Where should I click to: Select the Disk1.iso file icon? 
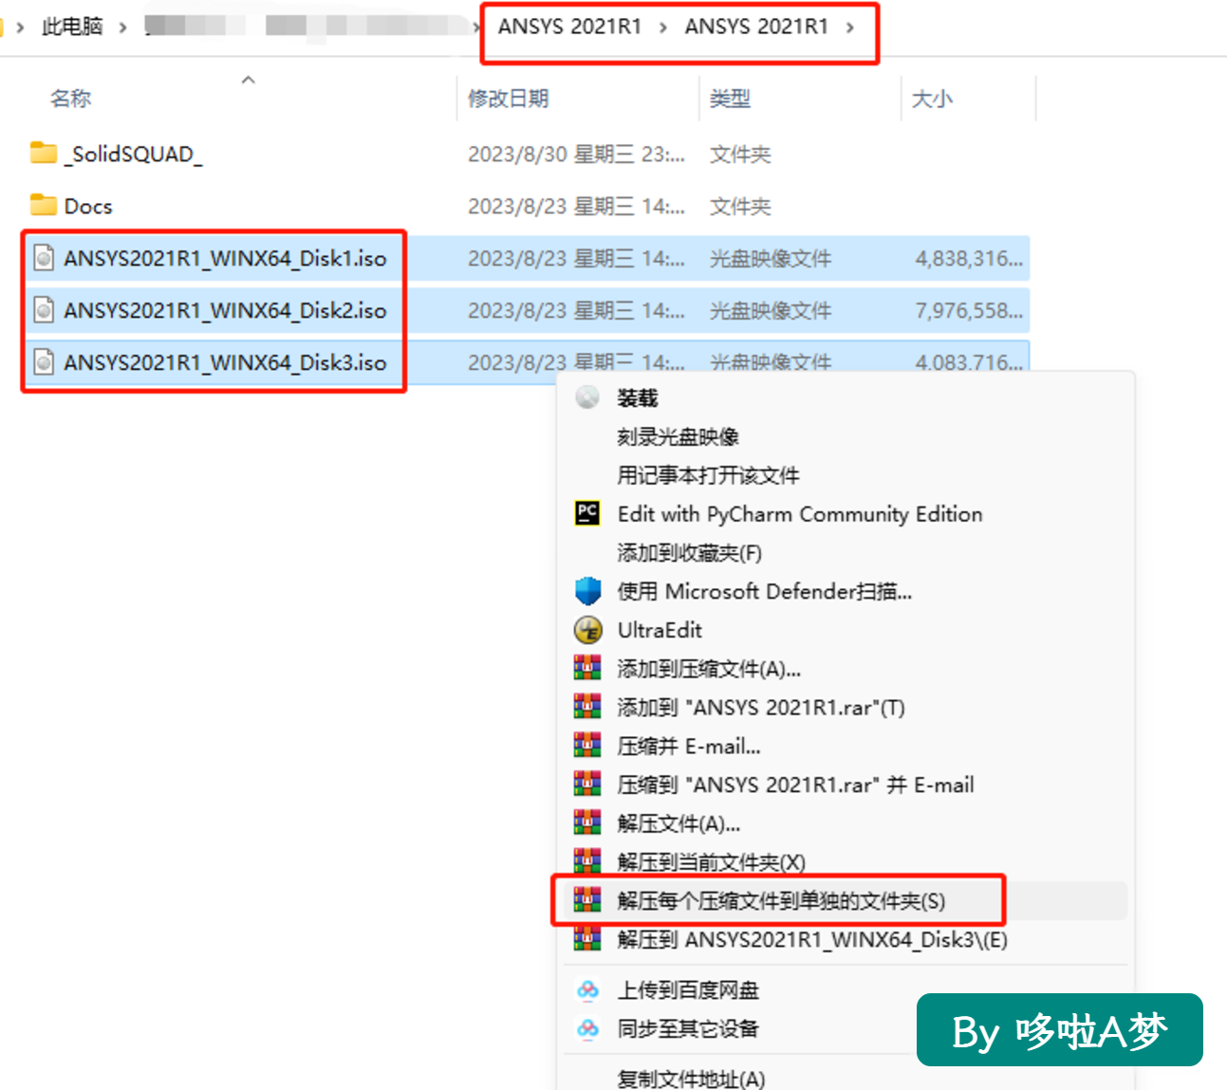pos(44,257)
